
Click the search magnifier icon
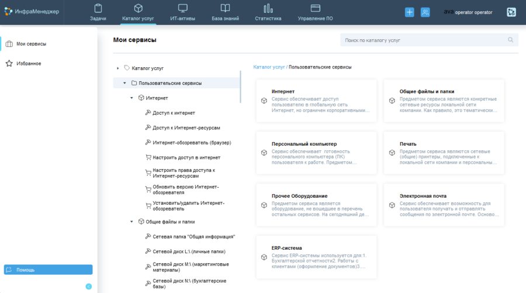tap(510, 40)
